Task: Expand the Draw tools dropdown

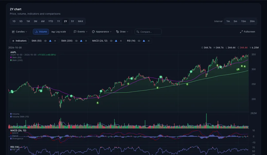Action: click(122, 32)
